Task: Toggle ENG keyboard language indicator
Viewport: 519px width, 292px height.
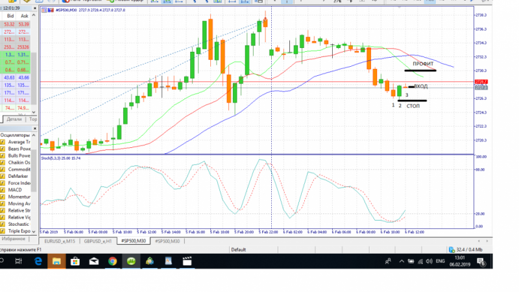Action: (x=441, y=262)
